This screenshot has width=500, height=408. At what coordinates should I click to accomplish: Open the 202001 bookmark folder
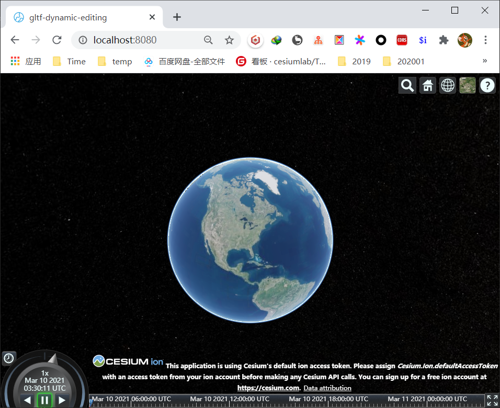pos(404,61)
